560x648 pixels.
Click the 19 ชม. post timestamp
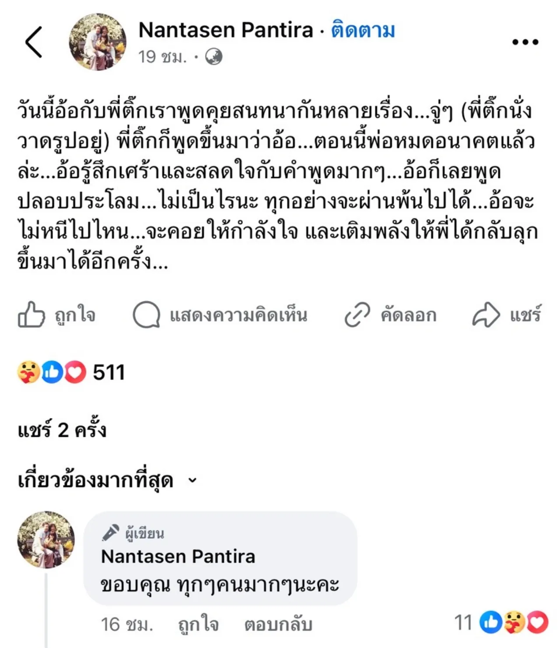pos(162,57)
